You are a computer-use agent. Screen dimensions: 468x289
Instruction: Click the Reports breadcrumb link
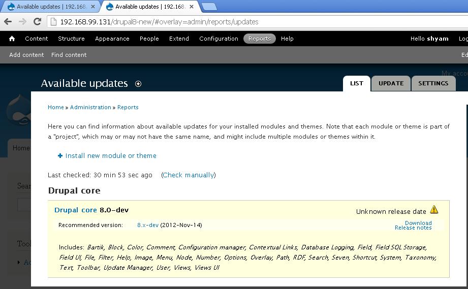[x=128, y=107]
